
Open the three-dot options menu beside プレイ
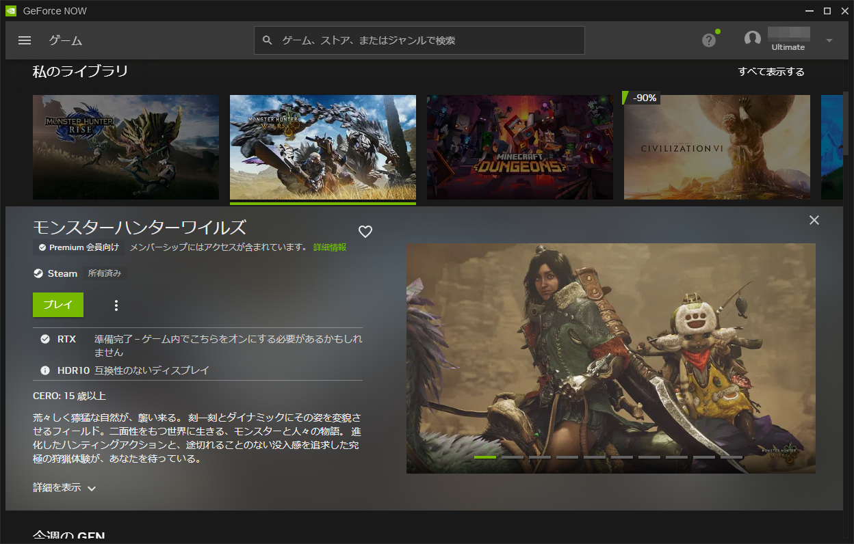(116, 305)
